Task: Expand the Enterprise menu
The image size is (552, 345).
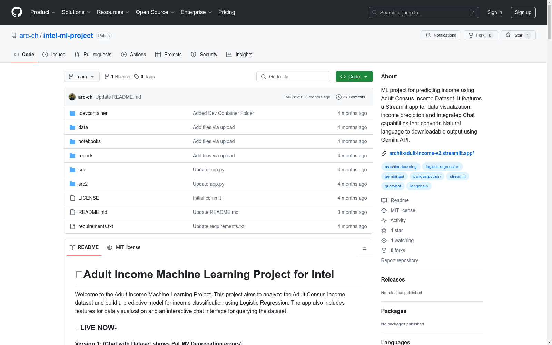Action: (196, 12)
